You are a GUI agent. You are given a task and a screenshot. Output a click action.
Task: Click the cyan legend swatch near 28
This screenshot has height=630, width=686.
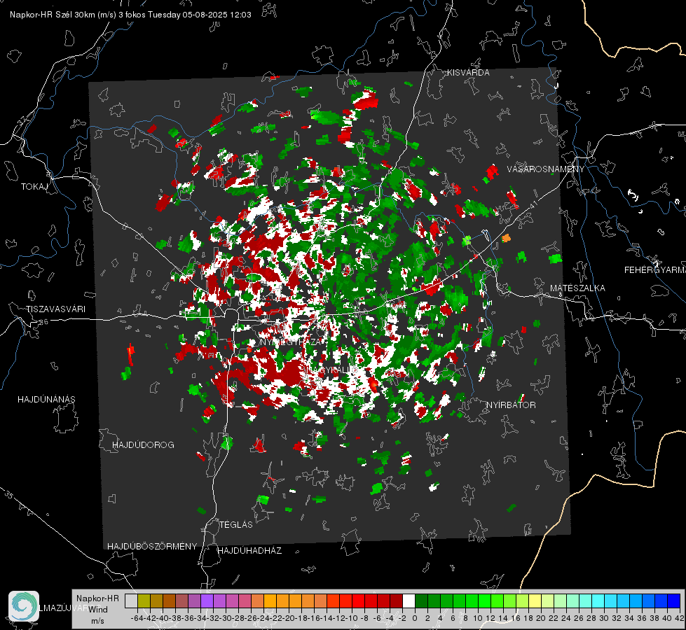[x=598, y=601]
